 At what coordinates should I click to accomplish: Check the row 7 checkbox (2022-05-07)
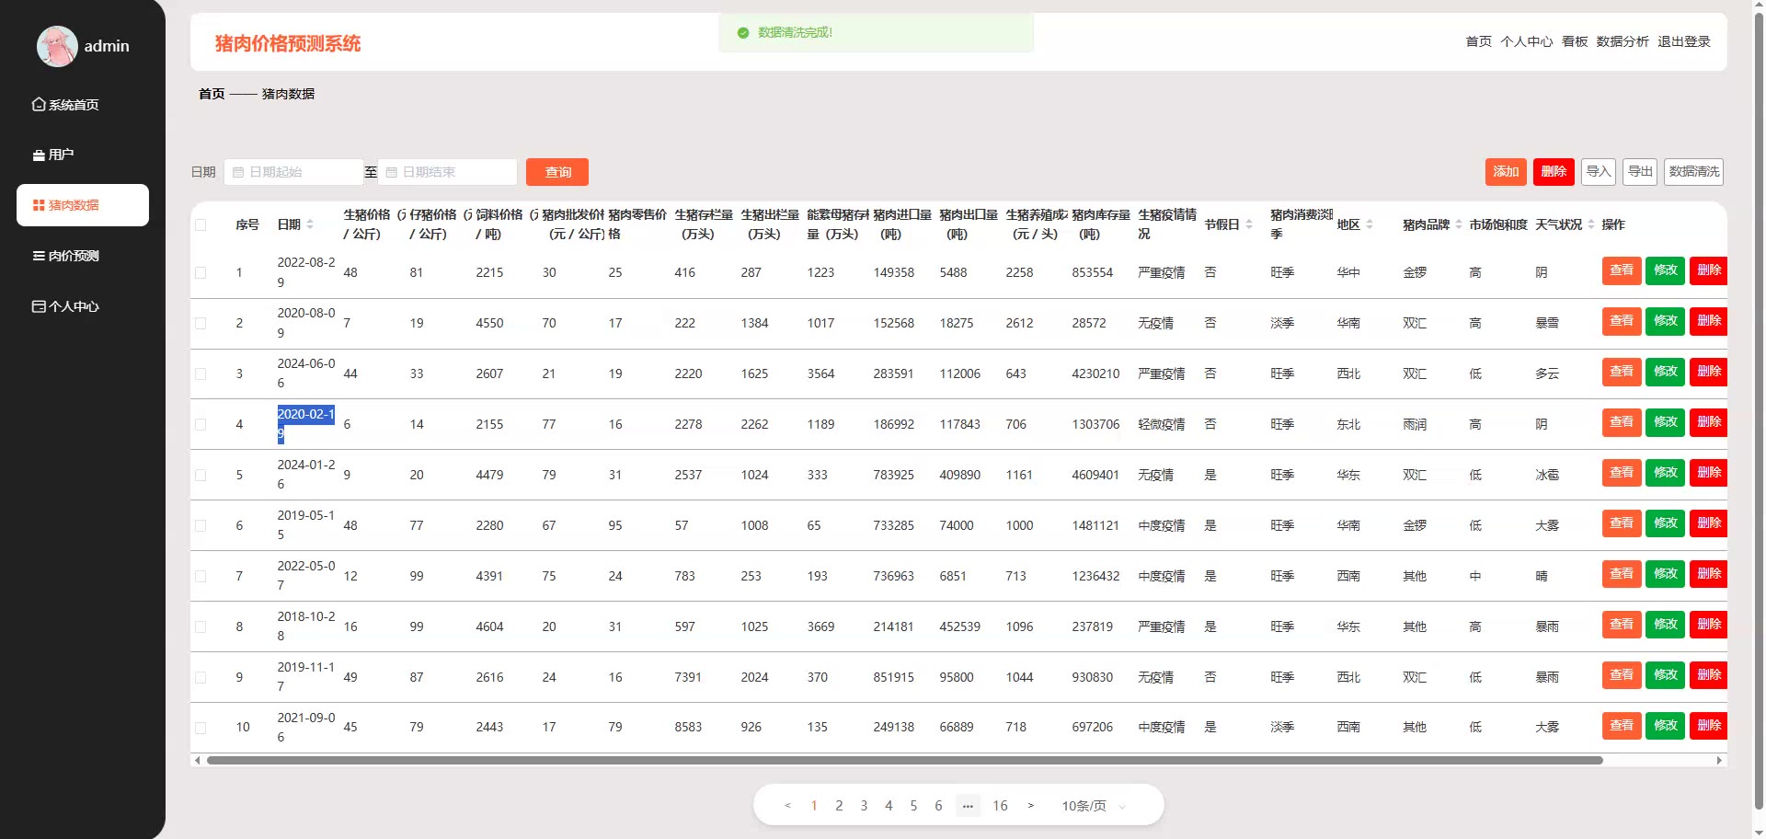click(x=201, y=577)
